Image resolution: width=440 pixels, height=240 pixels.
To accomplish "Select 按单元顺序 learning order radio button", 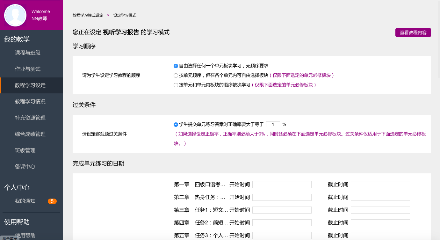I will point(176,76).
